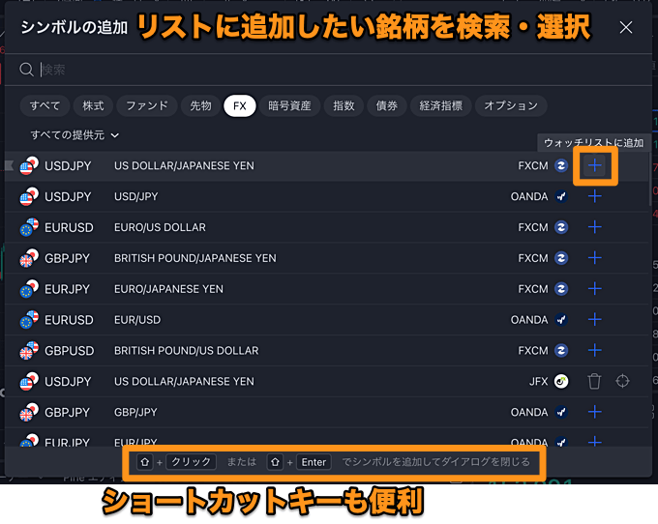Click FXCM logo on GBPUSD row
The height and width of the screenshot is (524, 658).
click(x=561, y=350)
